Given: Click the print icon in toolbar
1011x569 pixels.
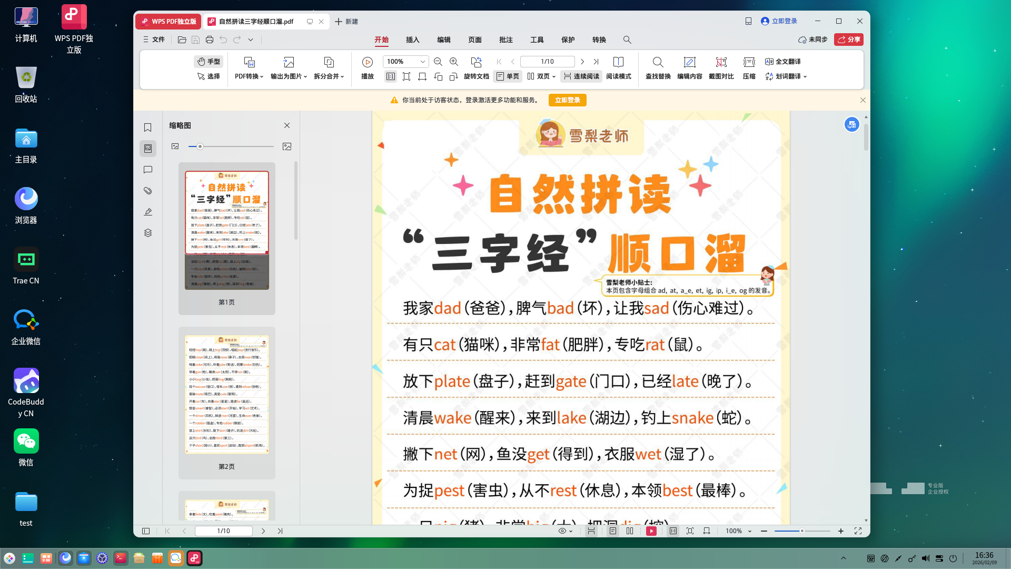Looking at the screenshot, I should pyautogui.click(x=210, y=40).
